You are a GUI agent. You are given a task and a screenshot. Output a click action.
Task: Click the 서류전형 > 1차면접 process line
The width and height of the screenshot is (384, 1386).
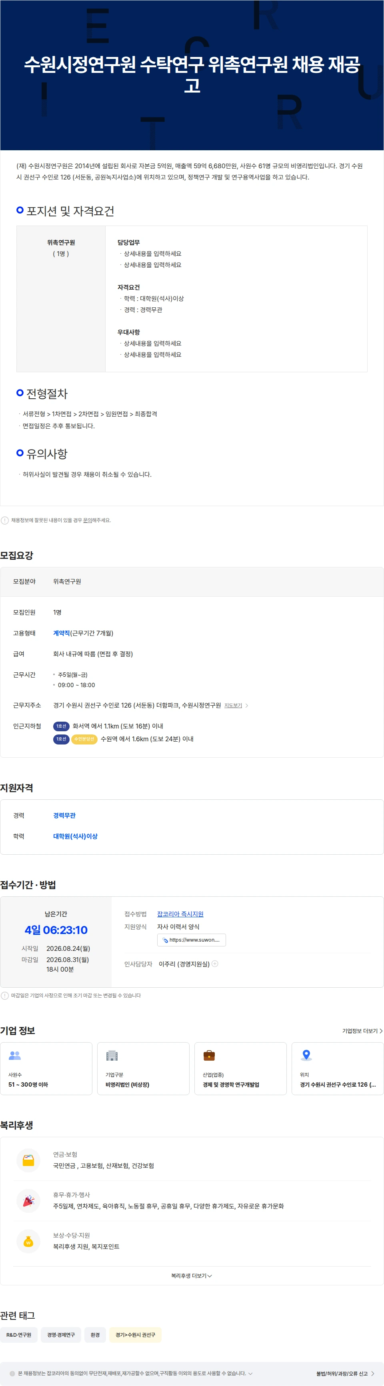pyautogui.click(x=90, y=414)
